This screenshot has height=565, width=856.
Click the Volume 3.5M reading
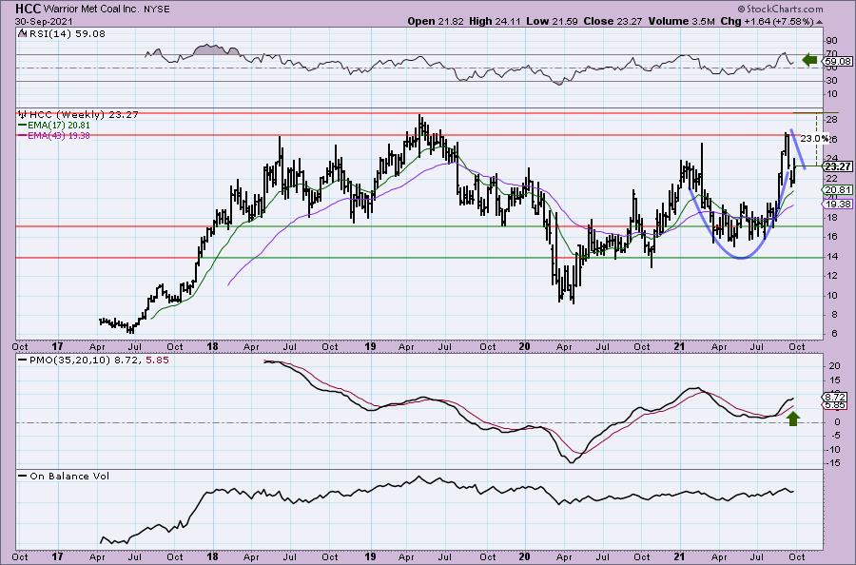[x=681, y=22]
